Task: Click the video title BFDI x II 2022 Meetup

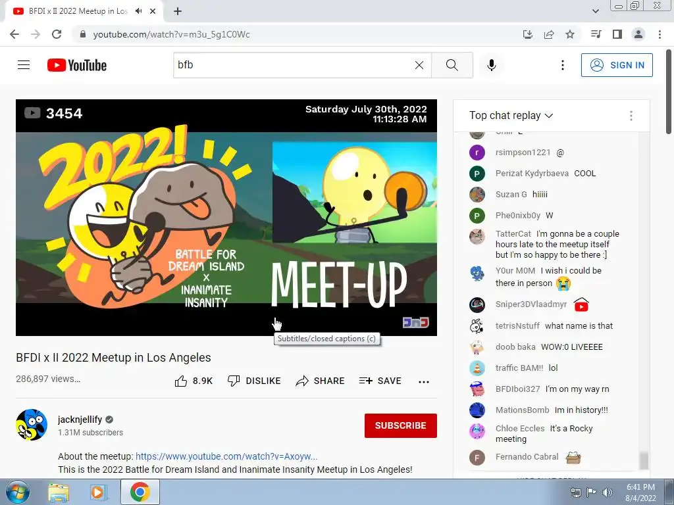Action: (113, 358)
